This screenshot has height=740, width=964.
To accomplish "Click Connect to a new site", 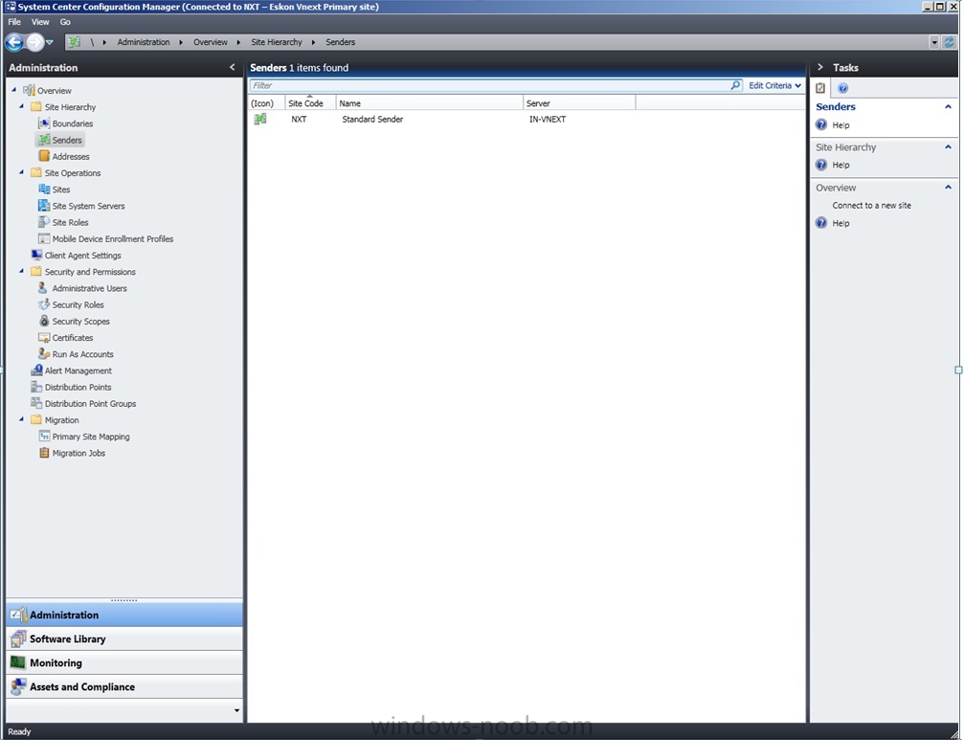I will tap(872, 205).
